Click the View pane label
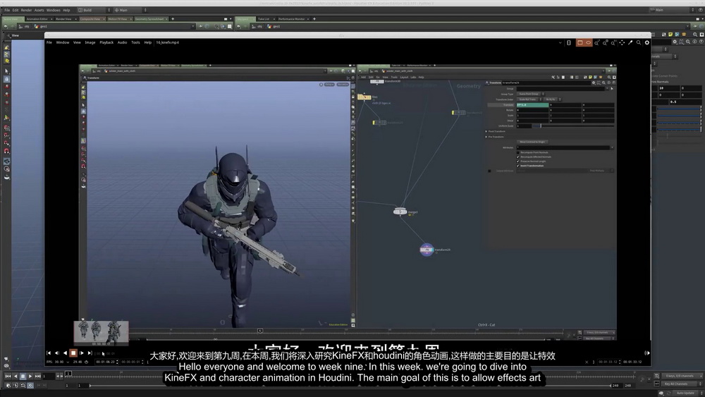Screen dimensions: 705x397 pyautogui.click(x=16, y=35)
